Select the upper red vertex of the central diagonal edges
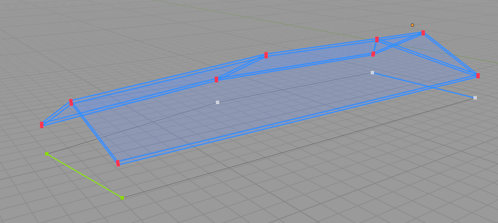The height and width of the screenshot is (223, 498). (266, 55)
